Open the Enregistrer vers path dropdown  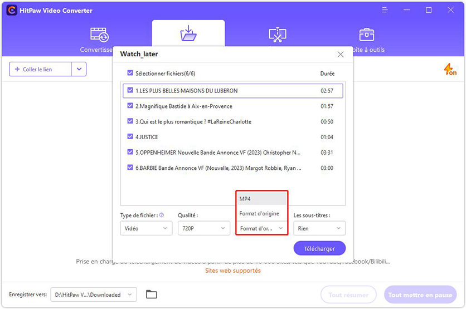pos(94,295)
